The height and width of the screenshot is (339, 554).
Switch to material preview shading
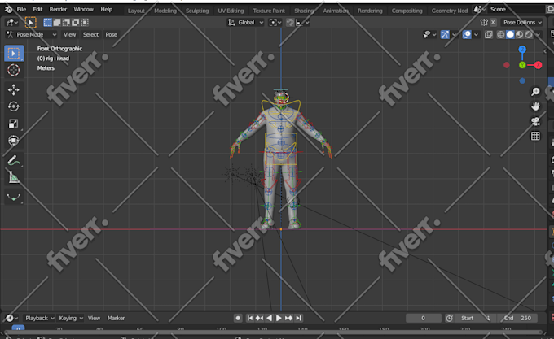pyautogui.click(x=519, y=34)
